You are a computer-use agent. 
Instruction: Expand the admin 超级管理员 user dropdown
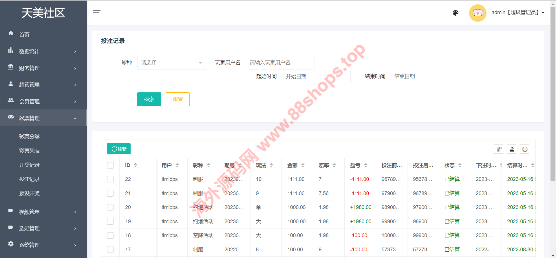pyautogui.click(x=518, y=13)
